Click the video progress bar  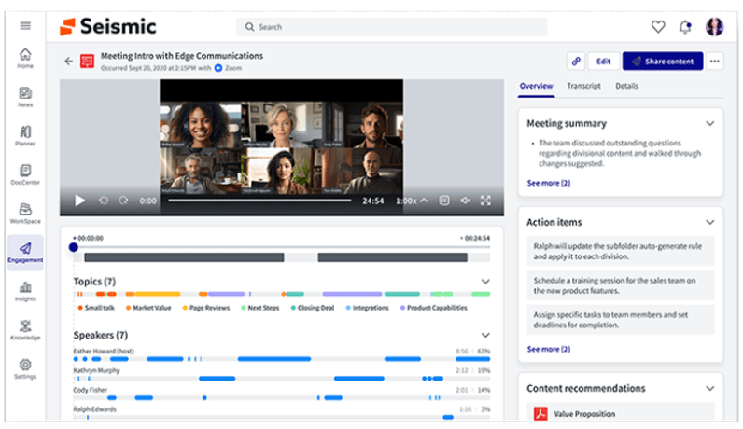click(x=259, y=200)
